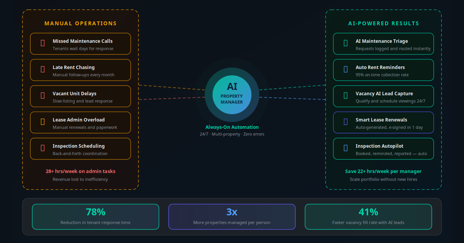Click 'Auto-generated, e-signed in 1 day' text
The height and width of the screenshot is (243, 464).
click(389, 127)
